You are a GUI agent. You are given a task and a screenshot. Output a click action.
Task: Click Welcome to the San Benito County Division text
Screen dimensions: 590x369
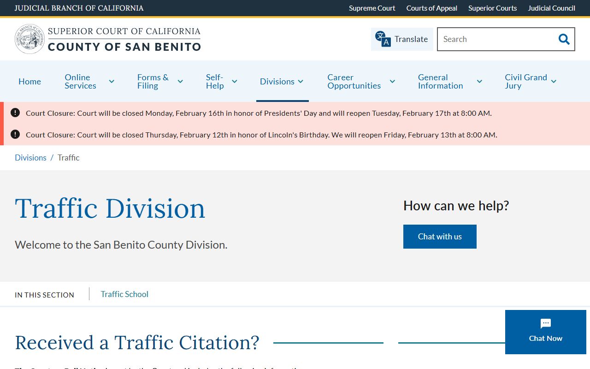[121, 244]
